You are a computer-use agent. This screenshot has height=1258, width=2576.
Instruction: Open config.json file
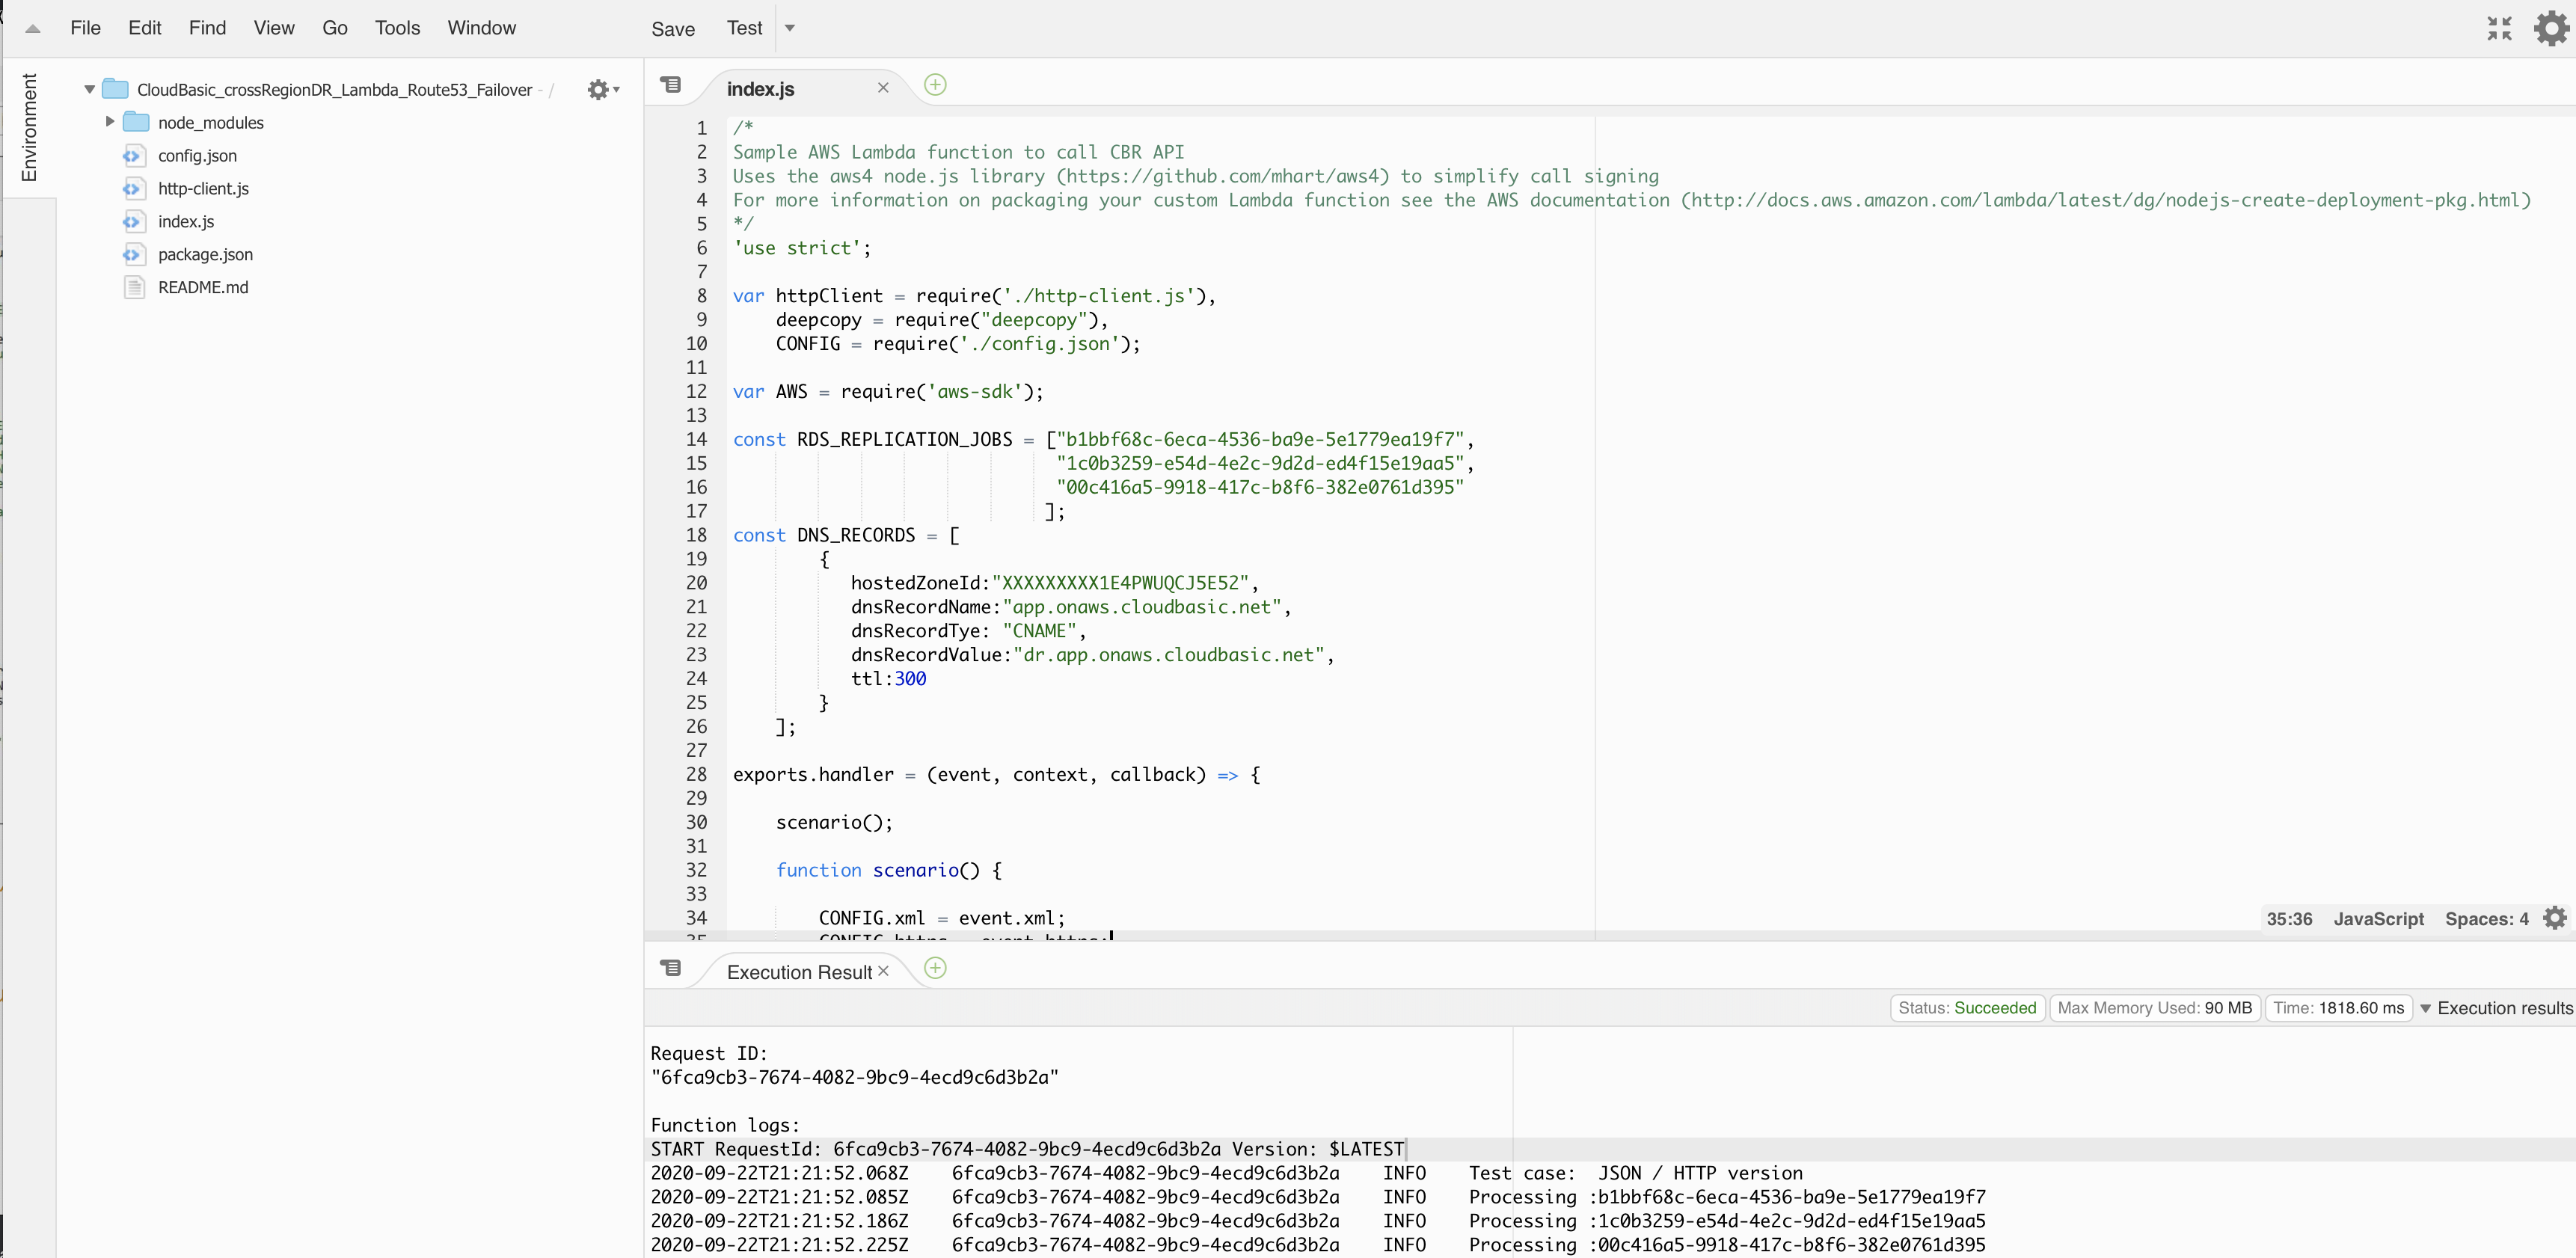[x=197, y=155]
